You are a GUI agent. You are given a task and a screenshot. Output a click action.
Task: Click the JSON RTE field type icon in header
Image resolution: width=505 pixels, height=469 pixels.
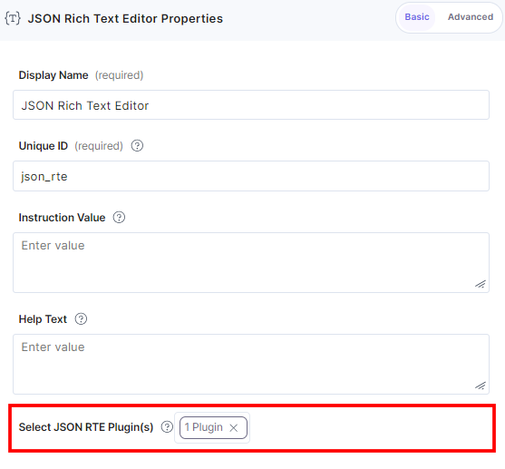click(13, 18)
